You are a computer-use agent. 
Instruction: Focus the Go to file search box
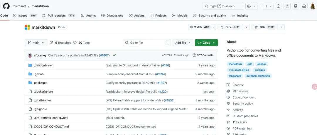click(147, 43)
